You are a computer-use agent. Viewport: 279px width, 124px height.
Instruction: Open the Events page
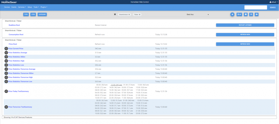point(14,7)
